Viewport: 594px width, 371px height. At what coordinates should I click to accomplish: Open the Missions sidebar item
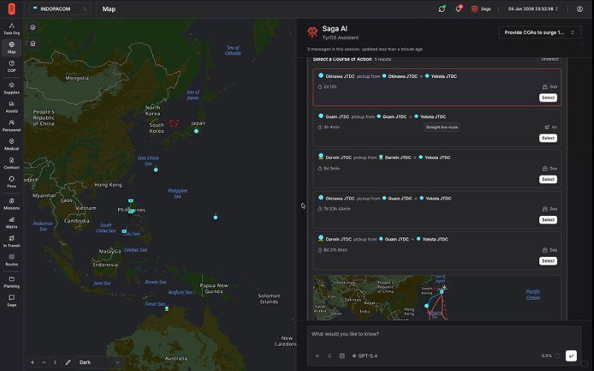11,203
